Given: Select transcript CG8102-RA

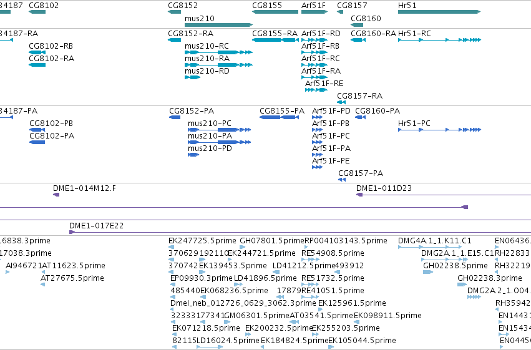Looking at the screenshot, I should coord(37,65).
